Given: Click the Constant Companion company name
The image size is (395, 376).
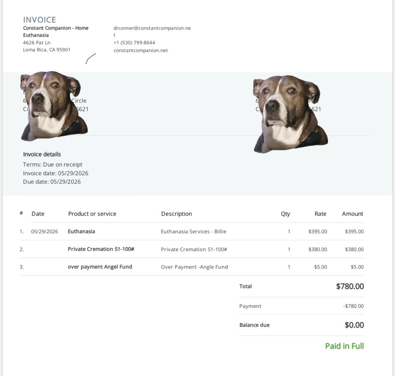Looking at the screenshot, I should 56,31.
